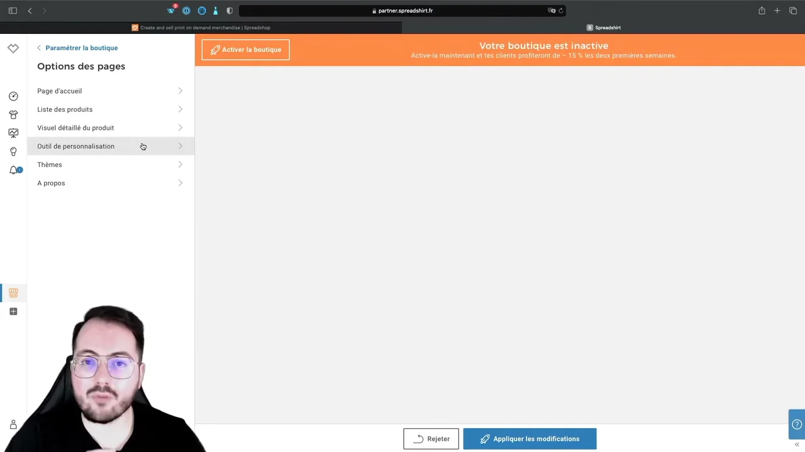Click the Spreadshirt heart logo in sidebar

[x=13, y=48]
